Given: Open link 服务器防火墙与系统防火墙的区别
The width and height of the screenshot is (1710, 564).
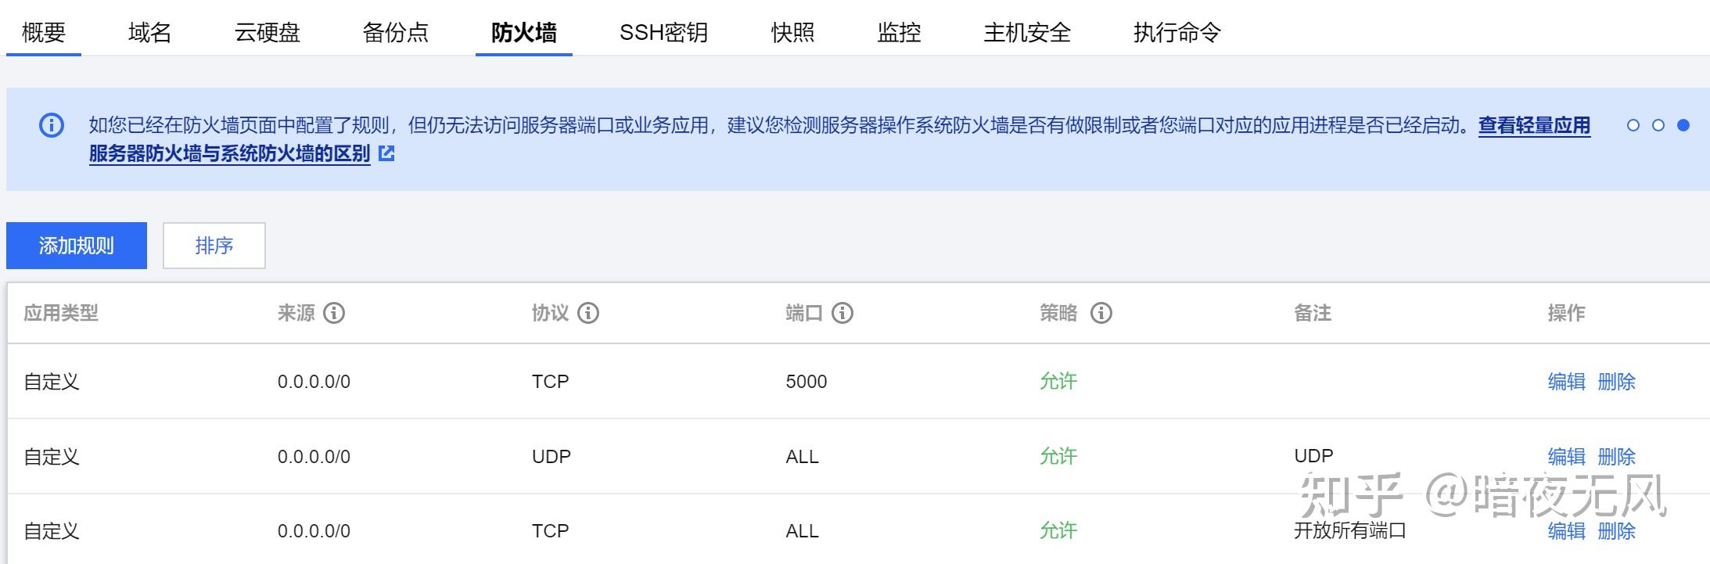Looking at the screenshot, I should (x=229, y=153).
